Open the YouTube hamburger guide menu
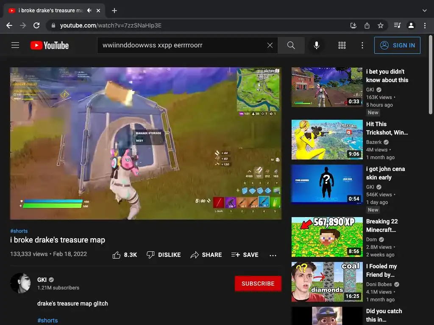The width and height of the screenshot is (434, 325). 15,45
